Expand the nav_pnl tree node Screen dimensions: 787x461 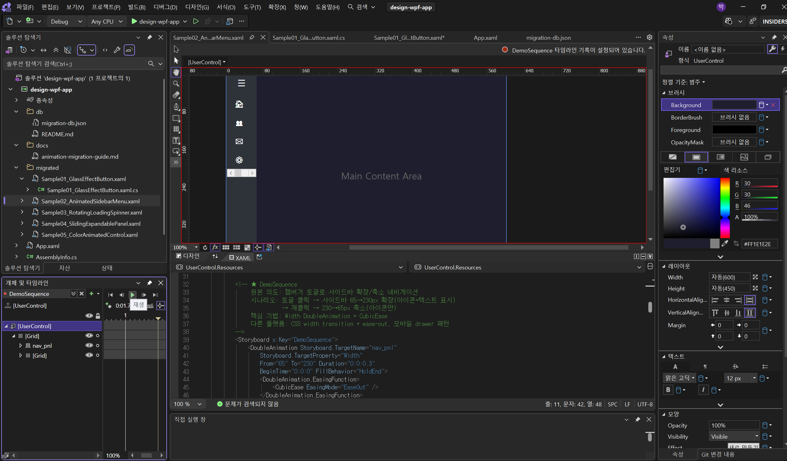click(x=21, y=346)
